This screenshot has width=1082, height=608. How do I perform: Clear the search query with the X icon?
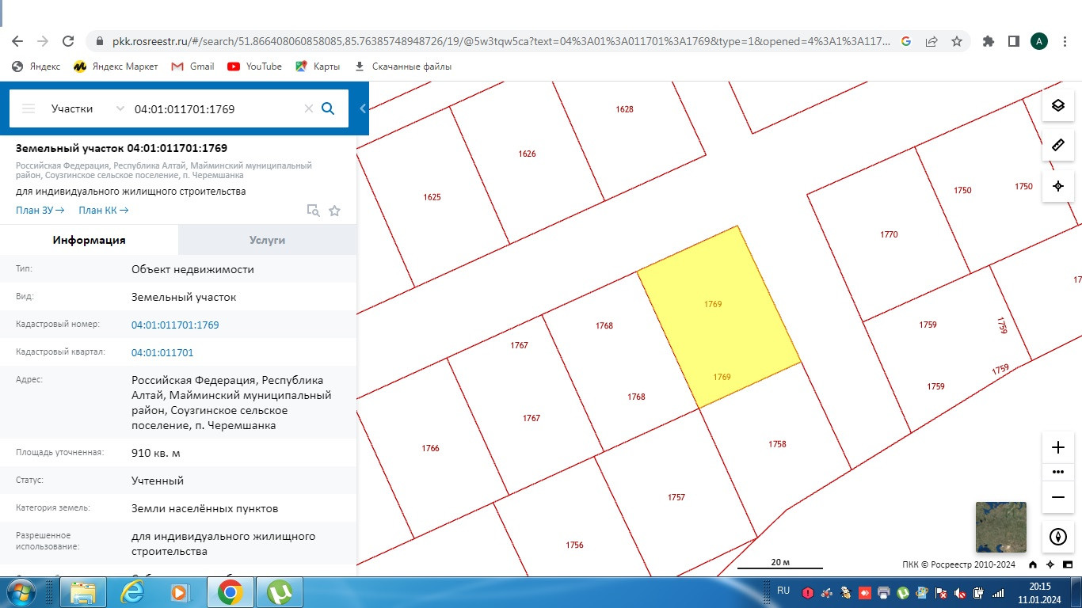pyautogui.click(x=309, y=108)
